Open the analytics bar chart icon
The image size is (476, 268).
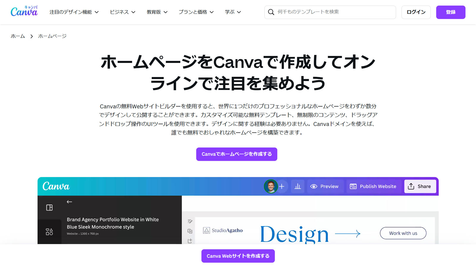pyautogui.click(x=297, y=186)
